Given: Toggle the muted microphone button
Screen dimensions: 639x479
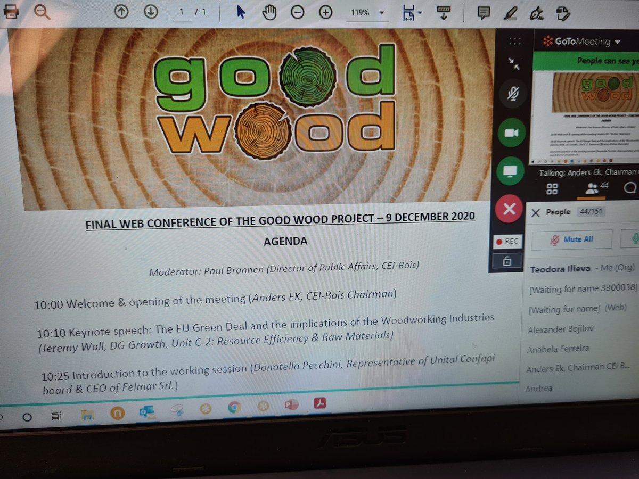Looking at the screenshot, I should pyautogui.click(x=513, y=95).
